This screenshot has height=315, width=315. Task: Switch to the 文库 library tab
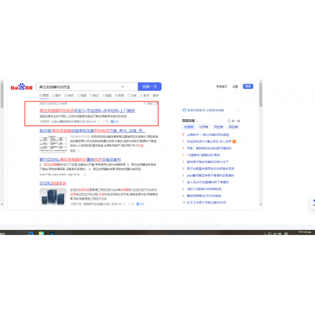[x=132, y=96]
